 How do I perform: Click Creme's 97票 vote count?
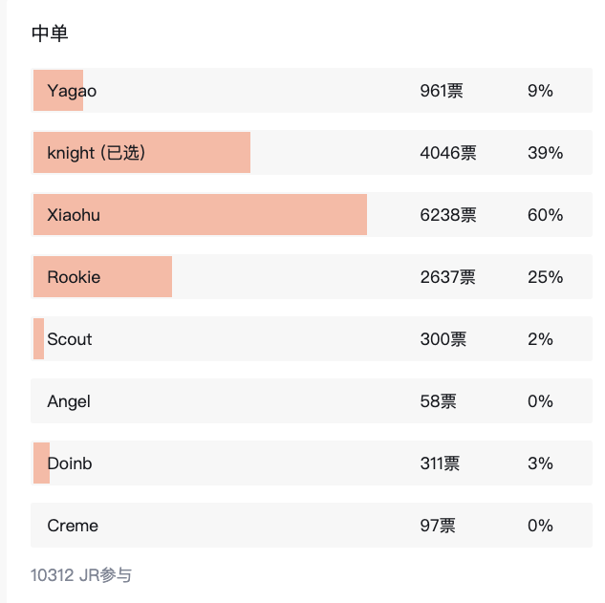pyautogui.click(x=438, y=526)
